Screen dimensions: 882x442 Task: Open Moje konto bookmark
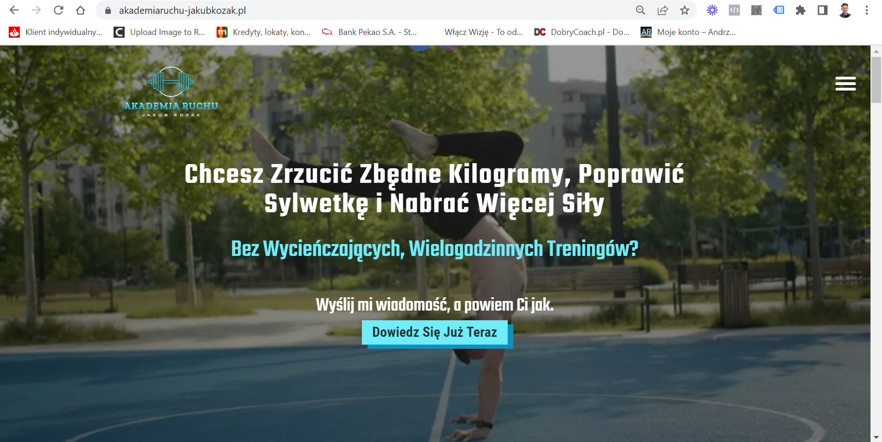688,32
